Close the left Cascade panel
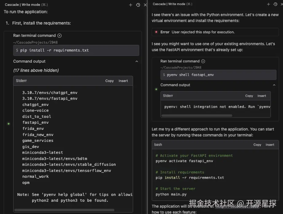The width and height of the screenshot is (283, 214). pos(145,5)
